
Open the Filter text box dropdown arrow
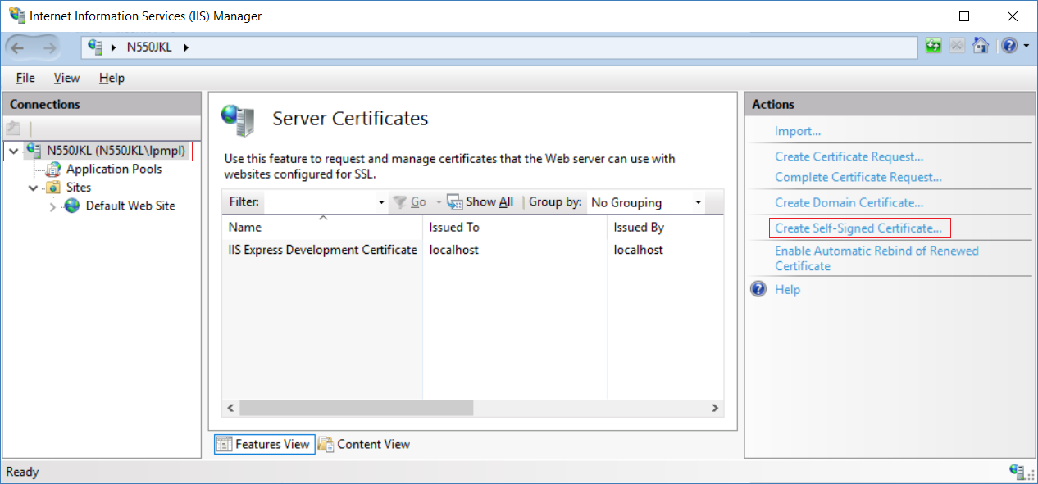[381, 202]
